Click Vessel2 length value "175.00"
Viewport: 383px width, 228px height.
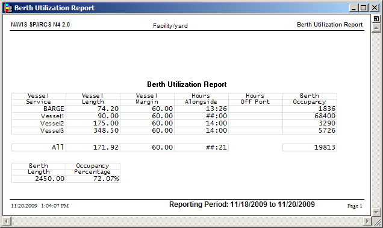coord(106,123)
